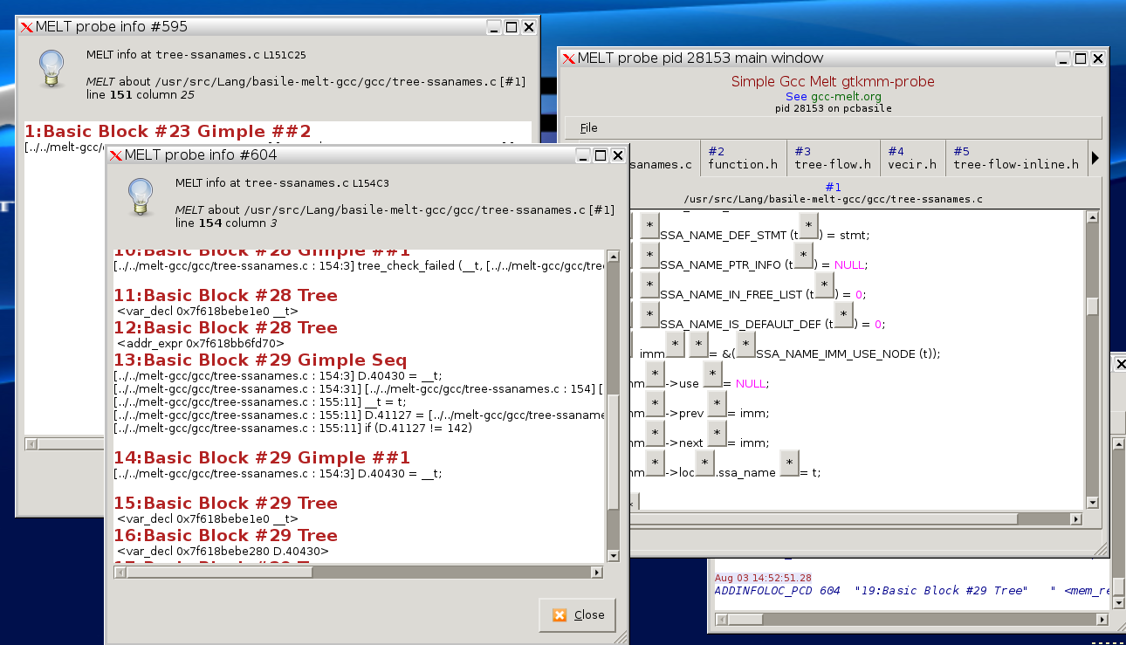The height and width of the screenshot is (645, 1126).
Task: Click X logo icon in main window title bar
Action: pos(568,58)
